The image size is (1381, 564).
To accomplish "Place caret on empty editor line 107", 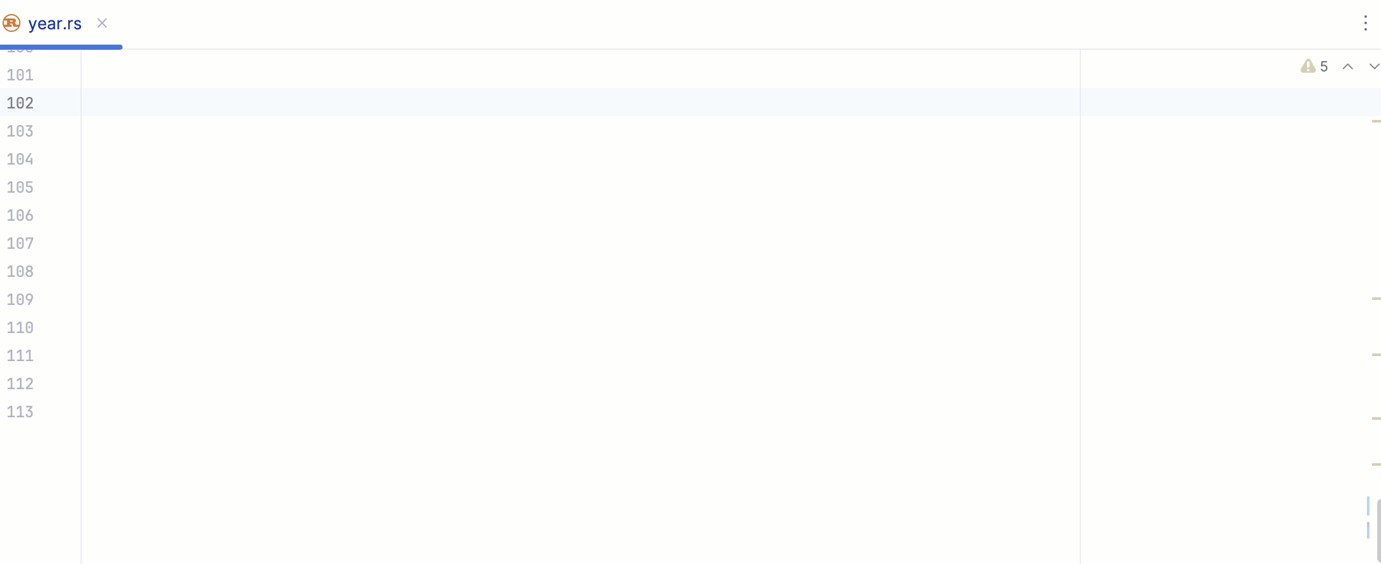I will (581, 244).
